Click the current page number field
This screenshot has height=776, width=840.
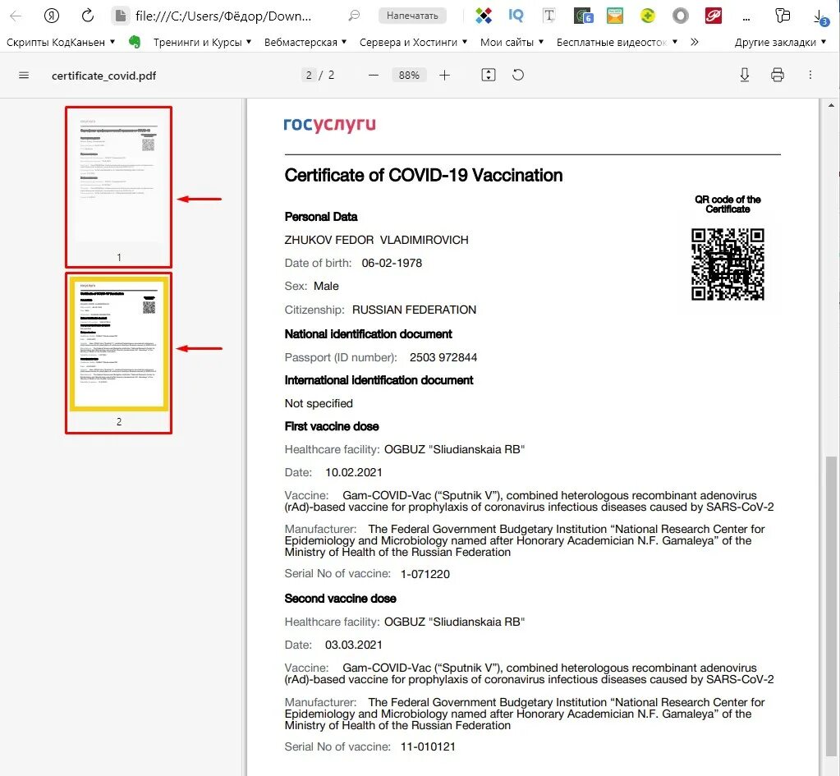click(x=309, y=75)
